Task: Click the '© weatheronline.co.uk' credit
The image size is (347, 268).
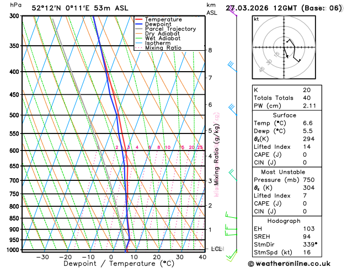Action: [x=289, y=264]
